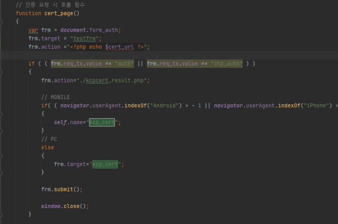
Task: Click the highlighted "otp_auth" string
Action: point(227,64)
